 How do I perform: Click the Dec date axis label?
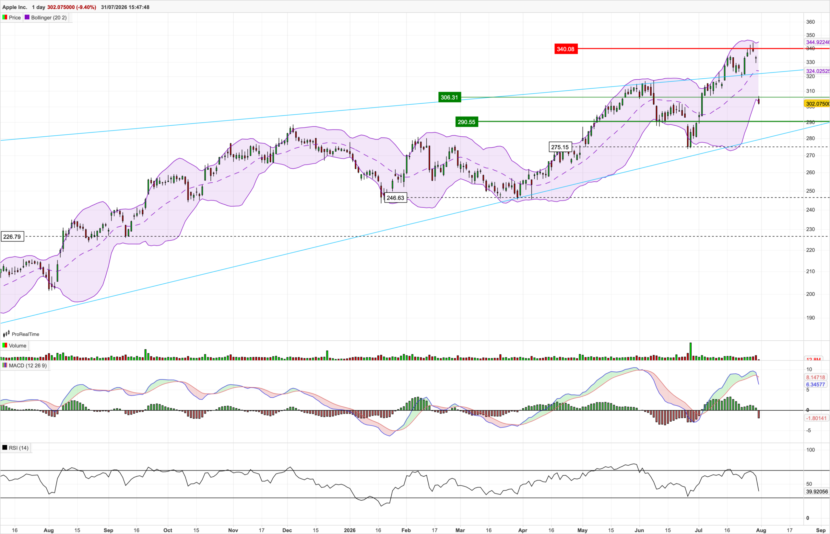(x=287, y=530)
